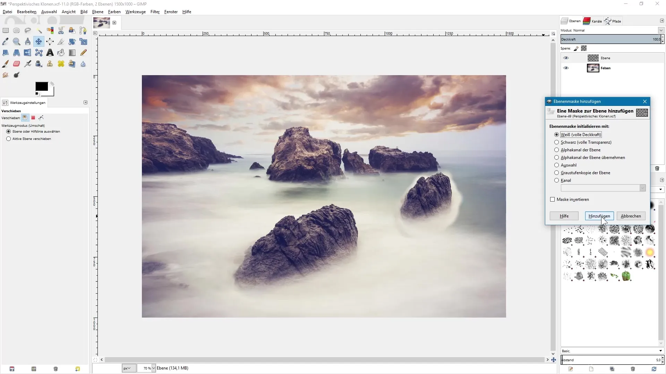Swap foreground and background colors arrow

point(52,84)
